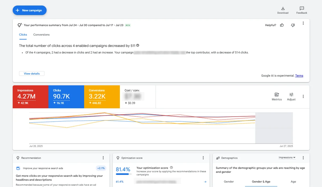Click View details on the performance summary
Screen dimensions: 322x187
[x=31, y=73]
